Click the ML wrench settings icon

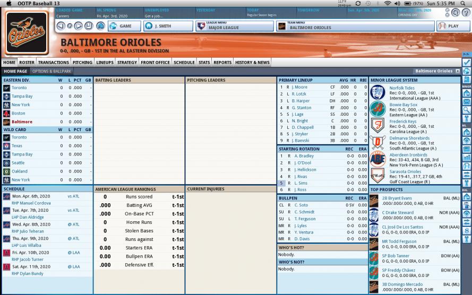[x=467, y=183]
